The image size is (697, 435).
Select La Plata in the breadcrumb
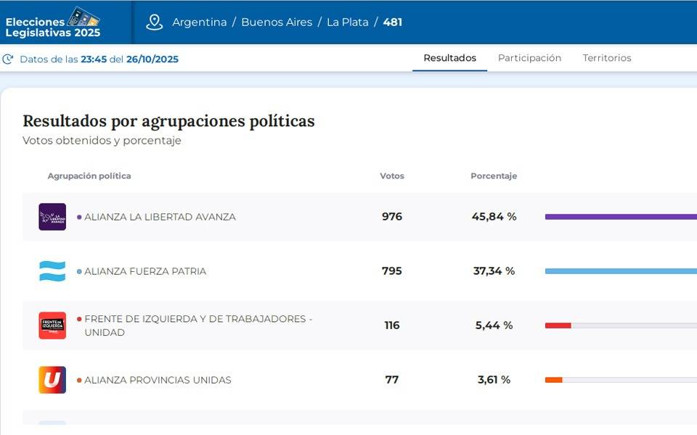click(x=348, y=22)
